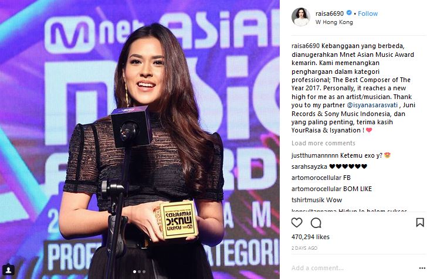This screenshot has height=279, width=427.
Task: Open the 2 DAYS AGO timestamp
Action: coord(304,248)
